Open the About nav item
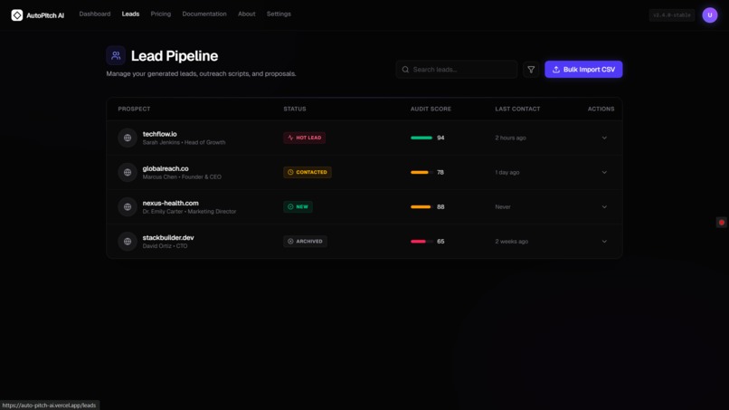Screen dimensions: 729x410 246,14
